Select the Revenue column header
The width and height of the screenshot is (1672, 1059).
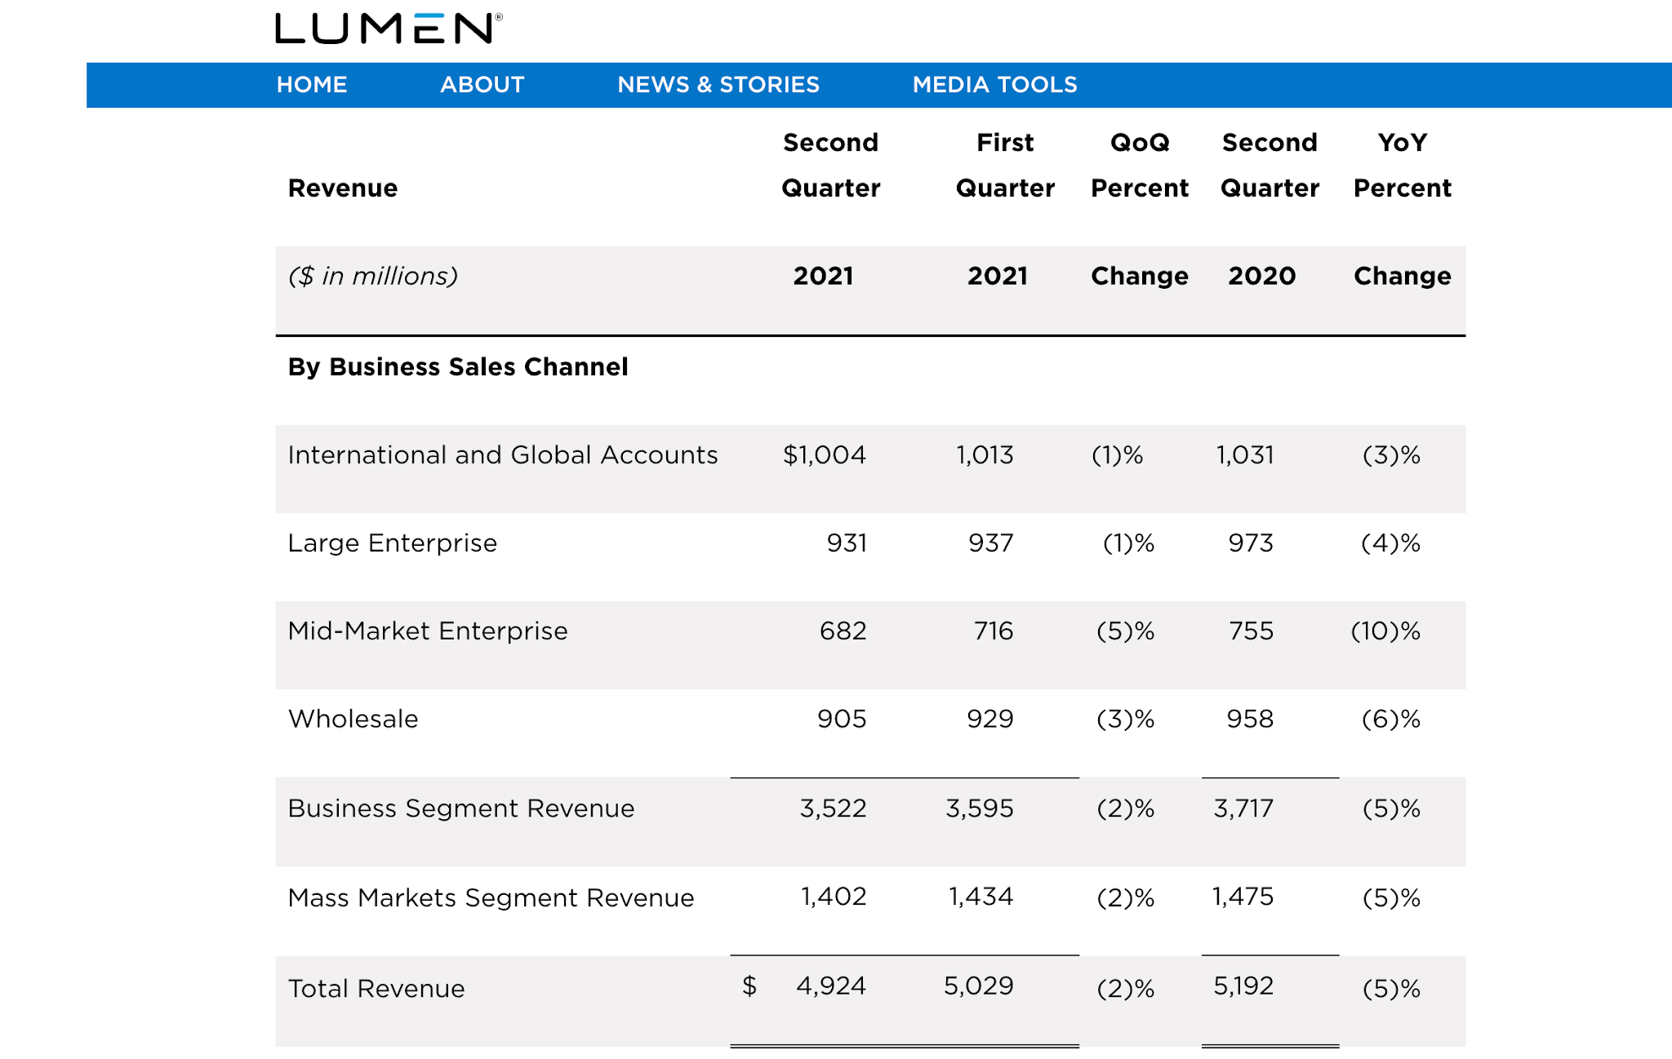342,188
